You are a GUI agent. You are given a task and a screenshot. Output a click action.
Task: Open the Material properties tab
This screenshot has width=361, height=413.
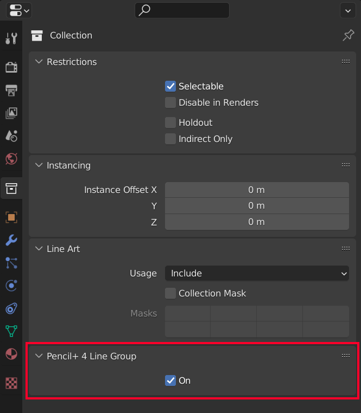11,354
